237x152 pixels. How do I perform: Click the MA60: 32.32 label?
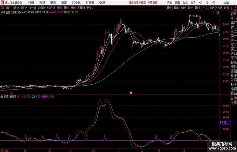tap(71, 12)
